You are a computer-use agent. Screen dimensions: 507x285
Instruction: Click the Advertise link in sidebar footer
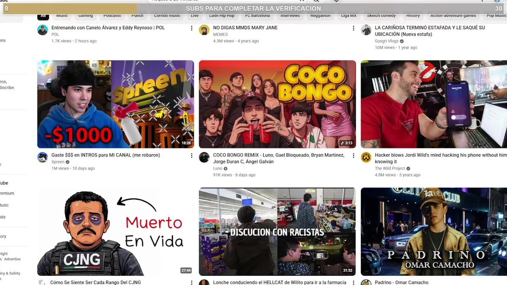point(12,259)
